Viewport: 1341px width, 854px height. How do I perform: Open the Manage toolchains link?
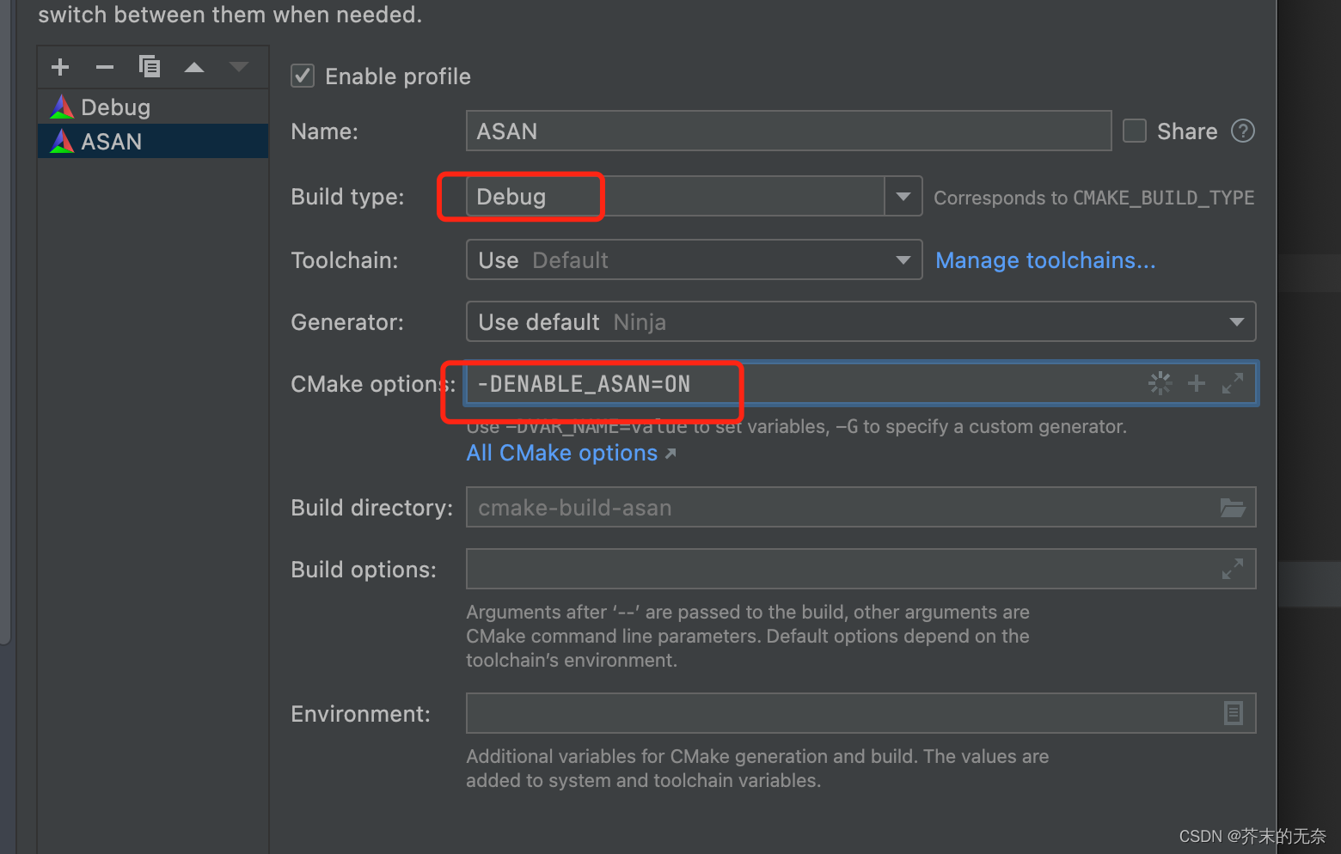[1045, 259]
